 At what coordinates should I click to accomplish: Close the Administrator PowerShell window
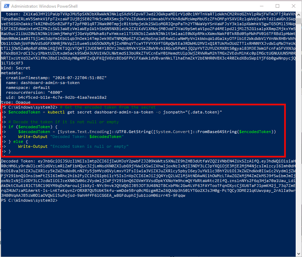click(x=294, y=6)
